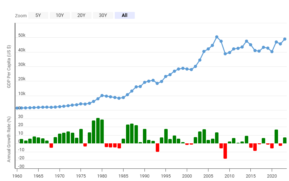Click the 2007 peak GDP data point

coord(217,37)
